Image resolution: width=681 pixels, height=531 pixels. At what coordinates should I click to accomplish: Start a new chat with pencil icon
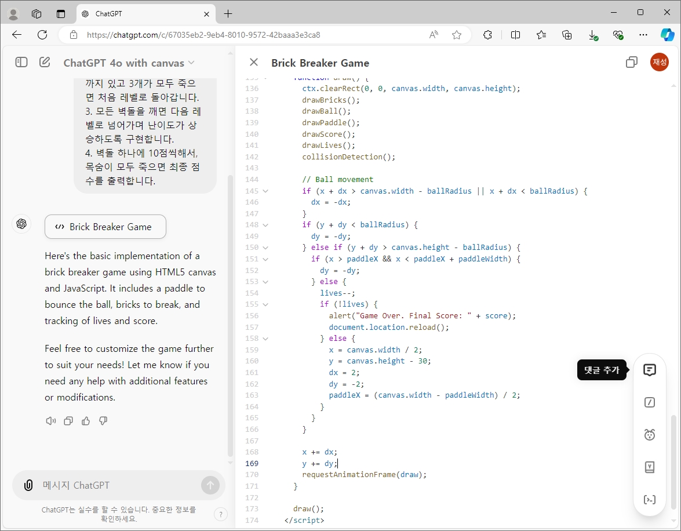point(45,63)
